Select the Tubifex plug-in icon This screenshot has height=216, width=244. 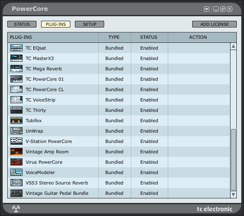[16, 120]
